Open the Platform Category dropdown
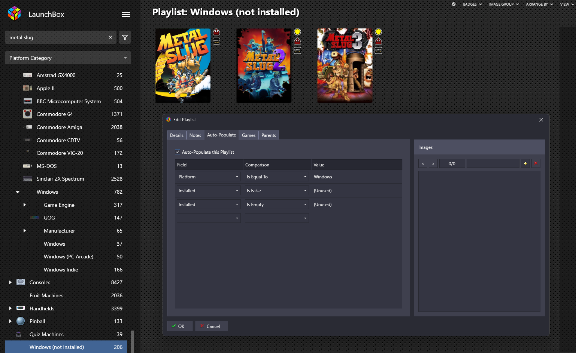The image size is (576, 353). (x=68, y=58)
